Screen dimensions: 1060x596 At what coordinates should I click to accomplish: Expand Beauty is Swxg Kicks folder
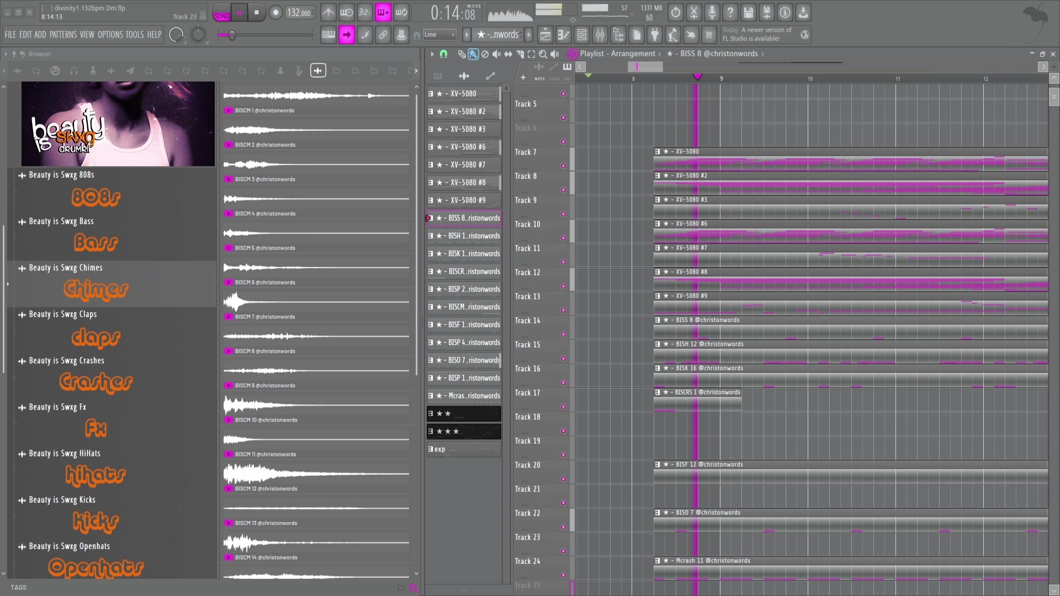click(x=62, y=500)
